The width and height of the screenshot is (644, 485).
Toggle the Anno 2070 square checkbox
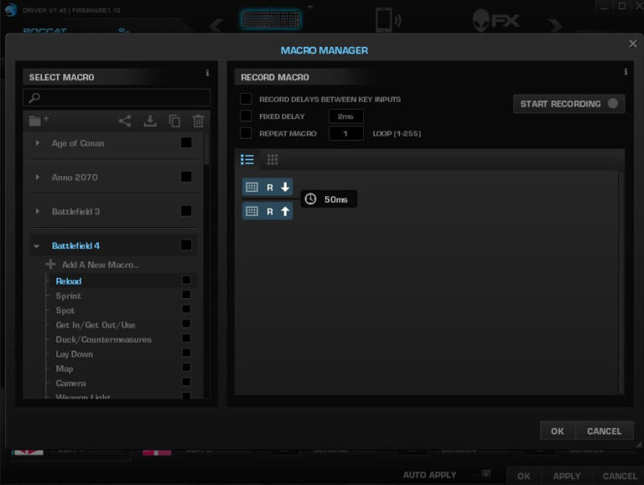point(186,177)
